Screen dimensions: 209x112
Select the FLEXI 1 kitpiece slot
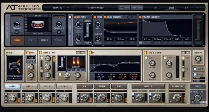tap(31, 40)
